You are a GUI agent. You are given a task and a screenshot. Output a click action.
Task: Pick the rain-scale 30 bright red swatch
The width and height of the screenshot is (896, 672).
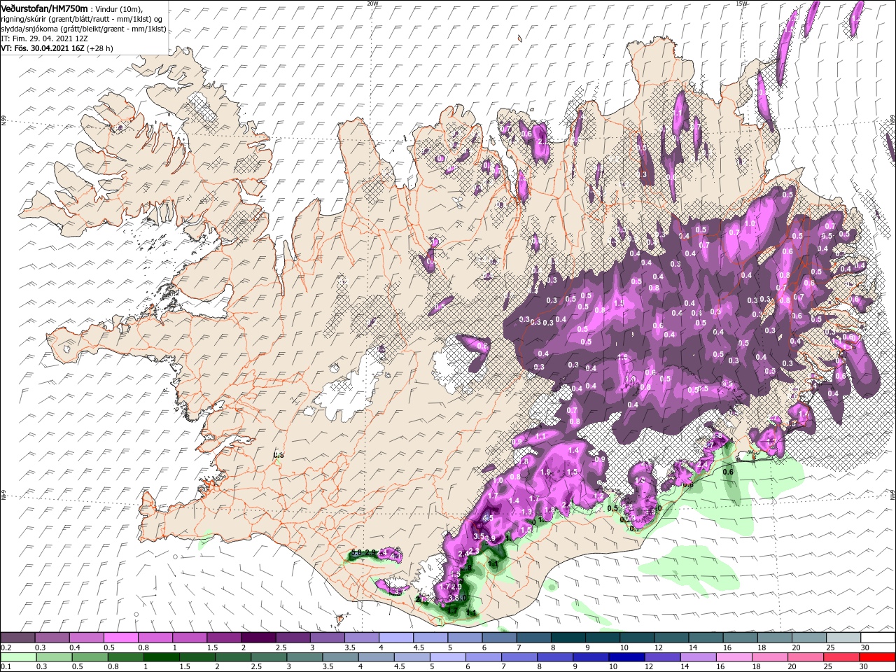(x=877, y=657)
